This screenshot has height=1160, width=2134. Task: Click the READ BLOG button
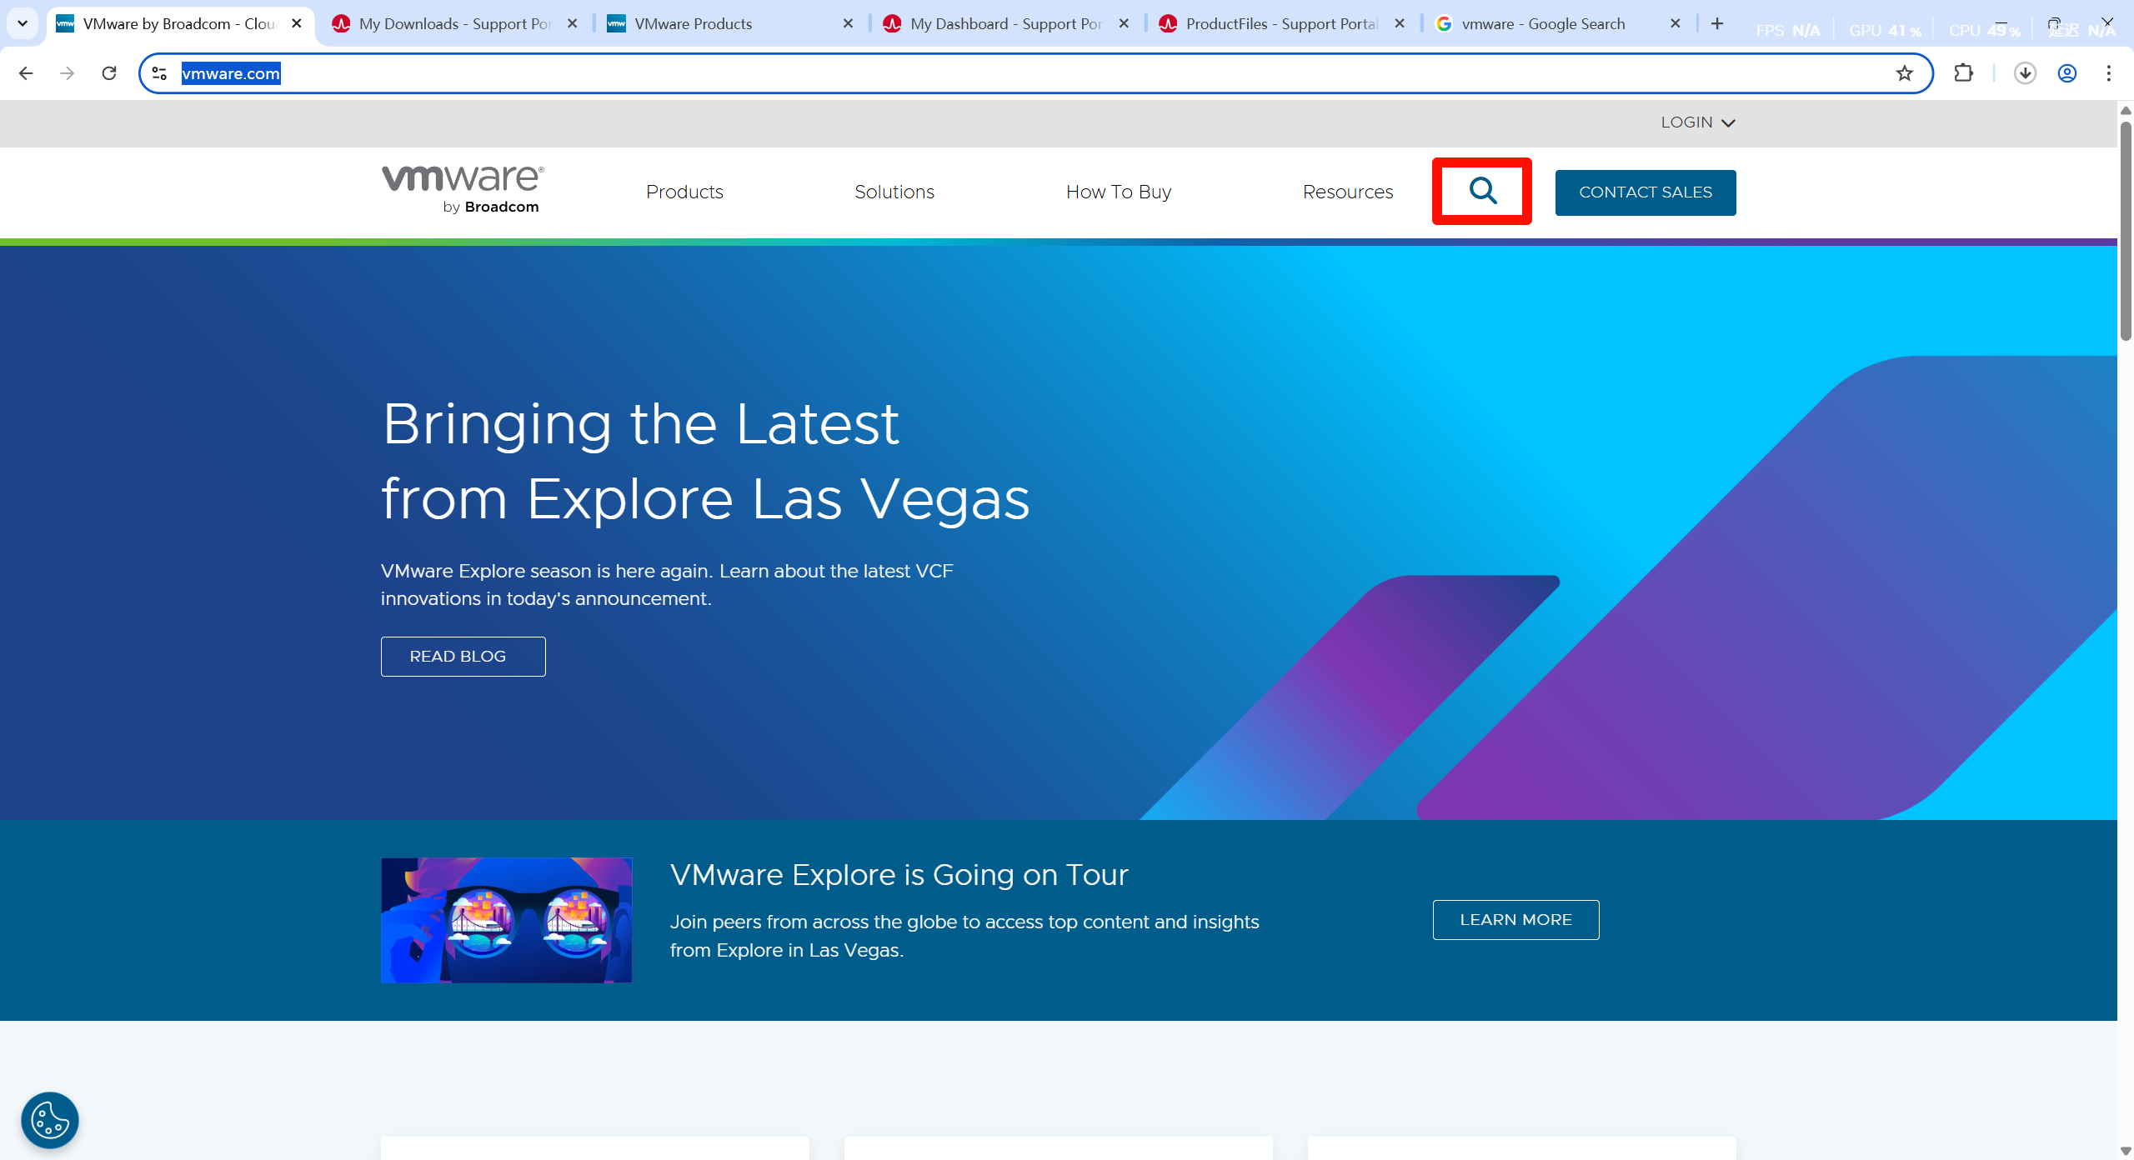click(x=463, y=656)
